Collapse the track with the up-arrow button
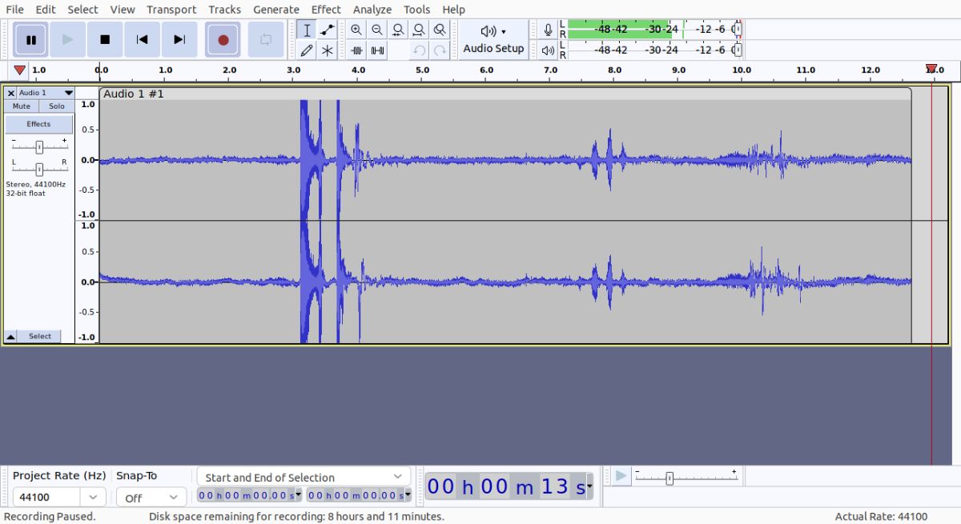The image size is (961, 524). click(10, 337)
